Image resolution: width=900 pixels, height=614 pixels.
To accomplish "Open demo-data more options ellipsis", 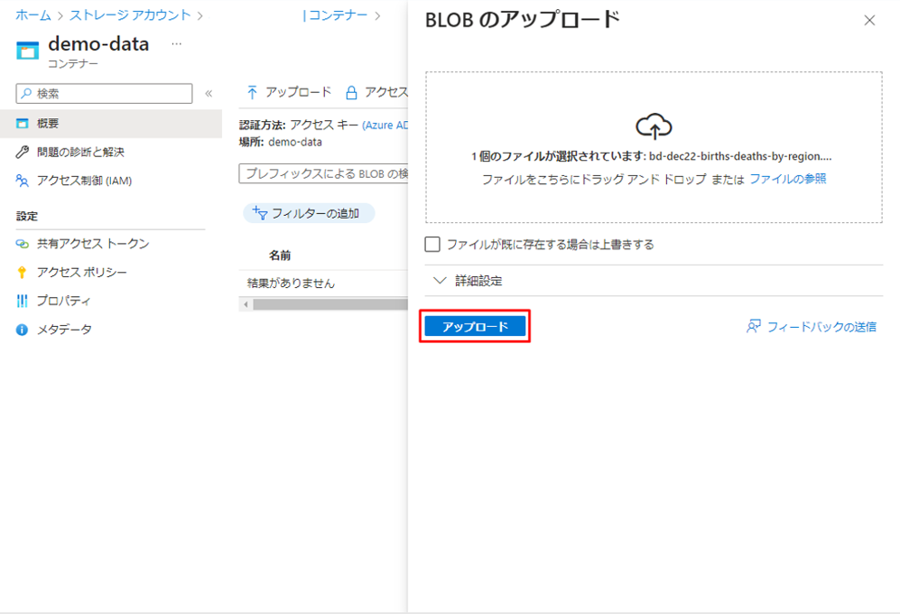I will click(x=176, y=43).
